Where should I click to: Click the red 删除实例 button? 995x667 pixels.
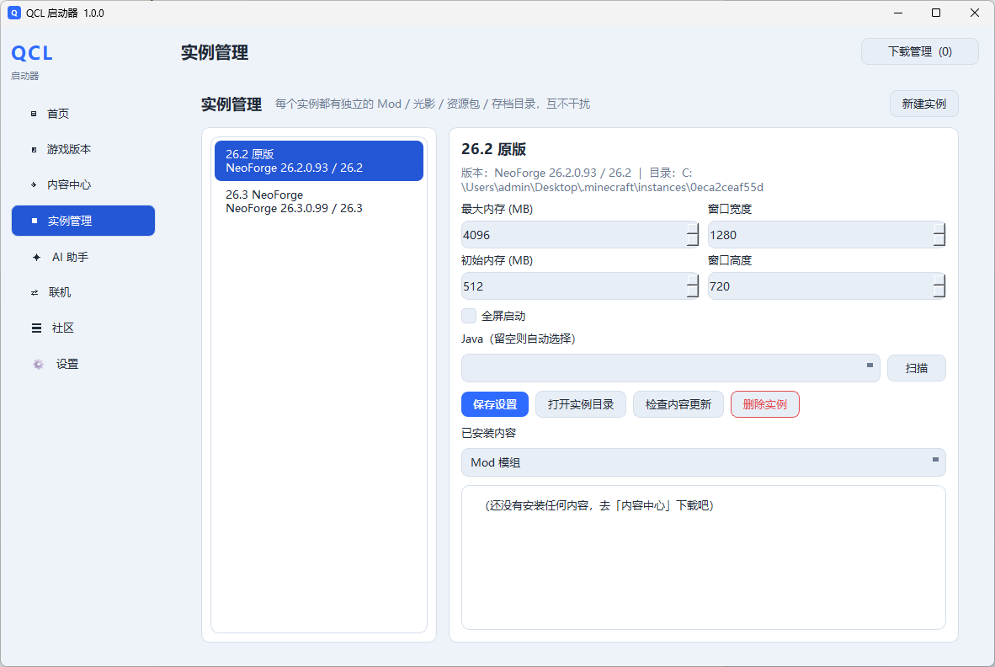tap(764, 404)
